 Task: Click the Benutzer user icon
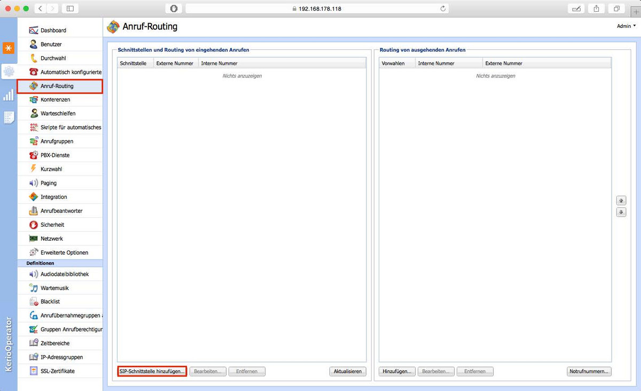pos(34,44)
